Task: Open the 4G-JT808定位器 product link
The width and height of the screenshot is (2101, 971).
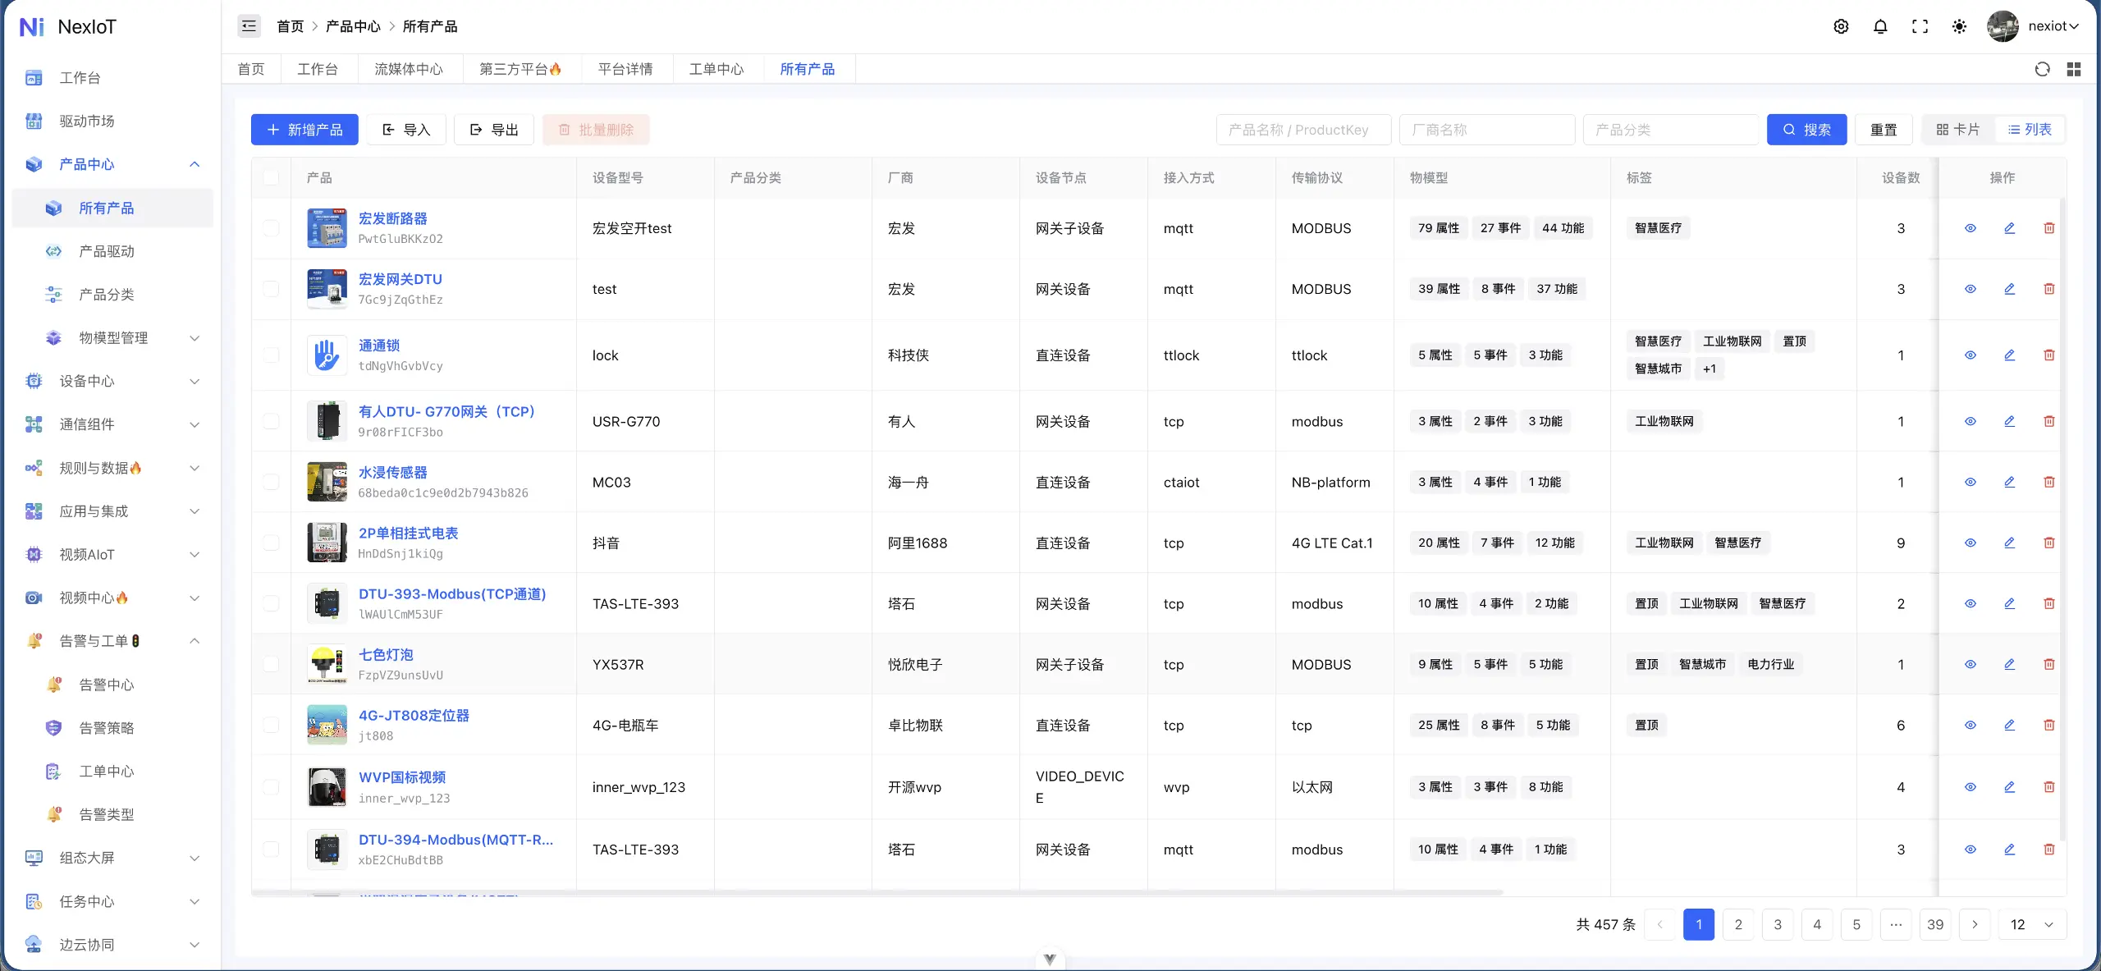Action: (x=414, y=715)
